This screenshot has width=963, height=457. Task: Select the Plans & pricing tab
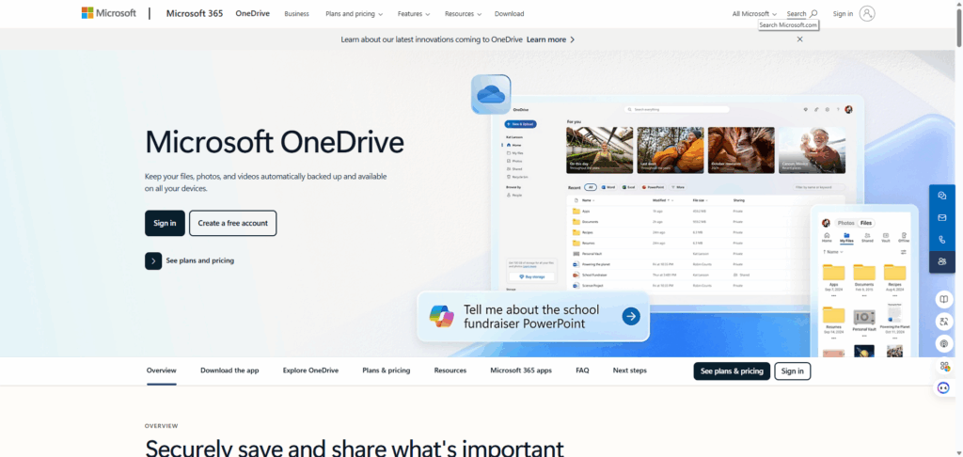coord(387,370)
